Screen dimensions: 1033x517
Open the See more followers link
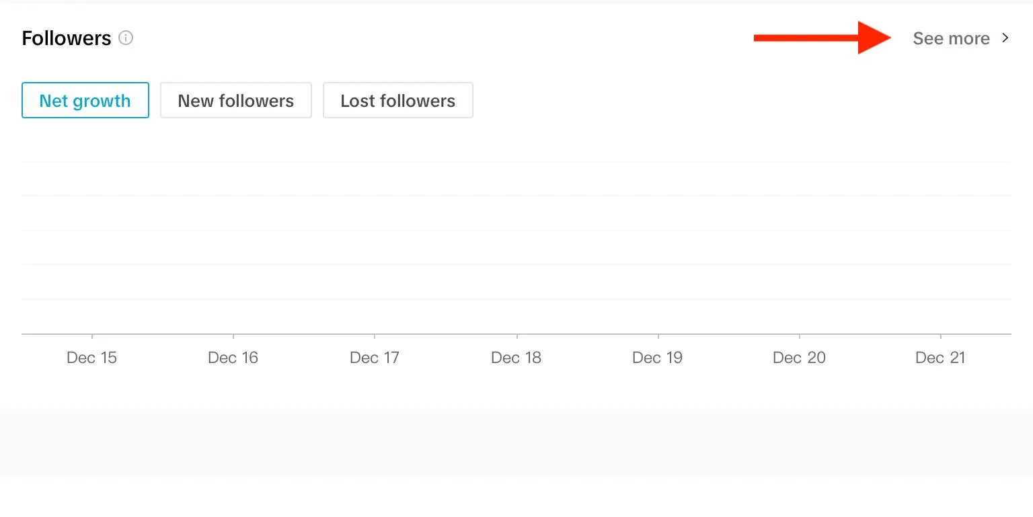951,38
